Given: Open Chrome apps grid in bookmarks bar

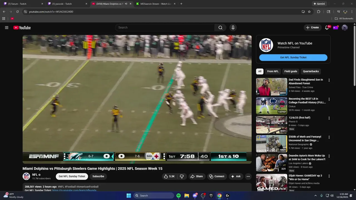Looking at the screenshot, I should (x=4, y=19).
